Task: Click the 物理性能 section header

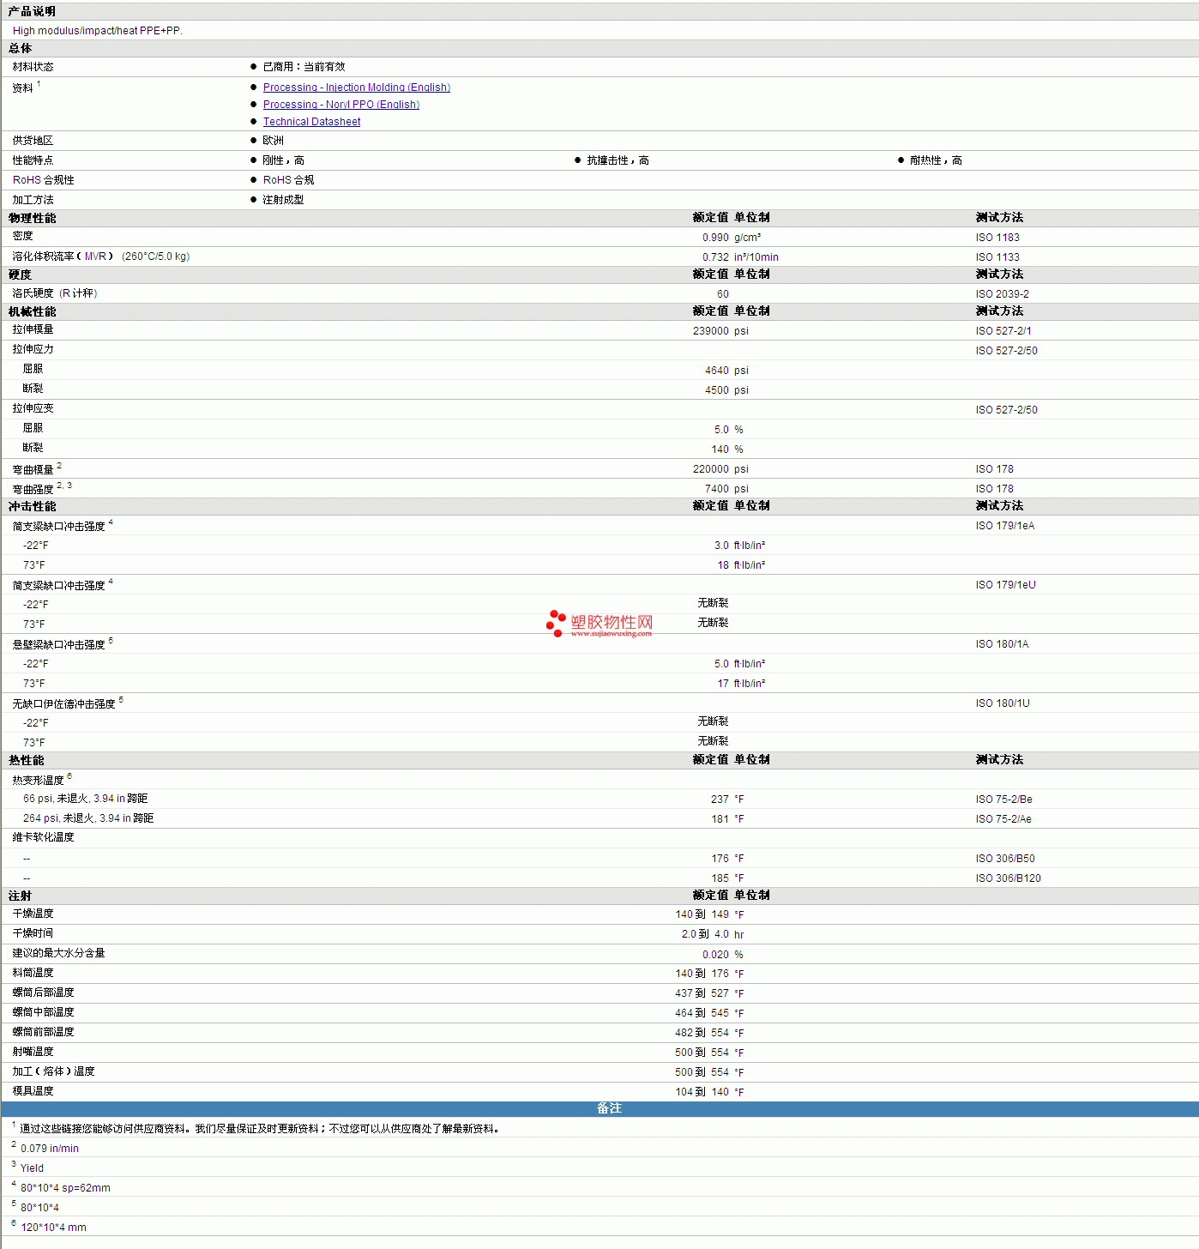Action: [32, 218]
